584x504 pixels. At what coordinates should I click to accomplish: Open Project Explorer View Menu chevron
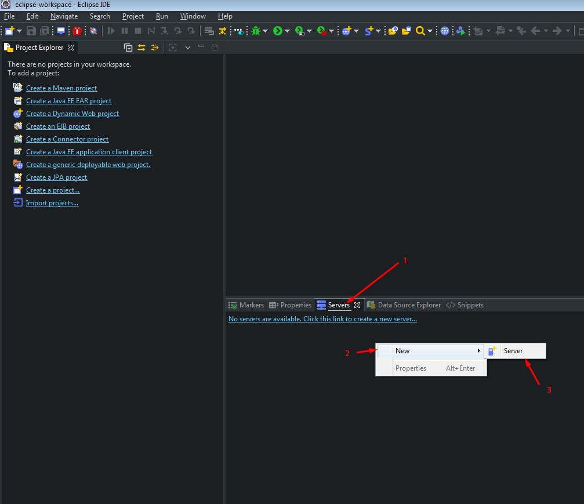pyautogui.click(x=188, y=48)
